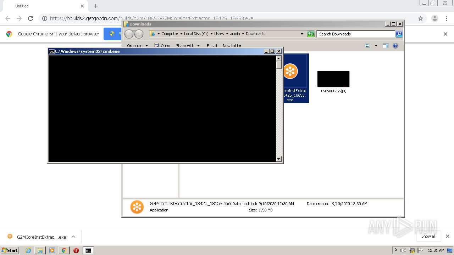This screenshot has width=454, height=255.
Task: Click Chrome's forward navigation arrow
Action: (19, 18)
